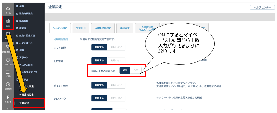The image size is (277, 113).
Task: Set 工数管理 to 利用する
Action: pos(99,60)
